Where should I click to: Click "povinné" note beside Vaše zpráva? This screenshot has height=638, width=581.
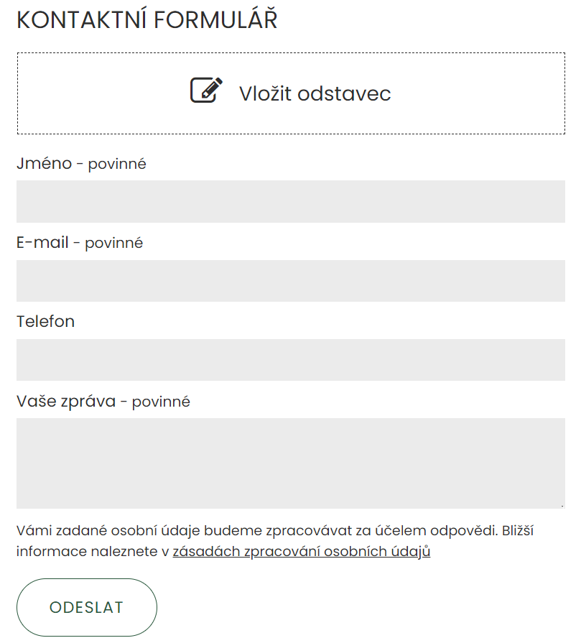[161, 402]
